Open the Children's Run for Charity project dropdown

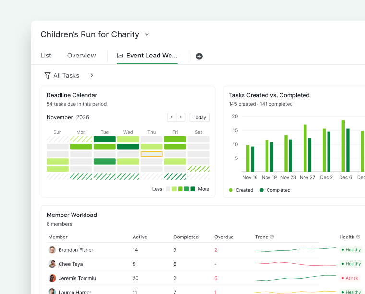(x=146, y=34)
